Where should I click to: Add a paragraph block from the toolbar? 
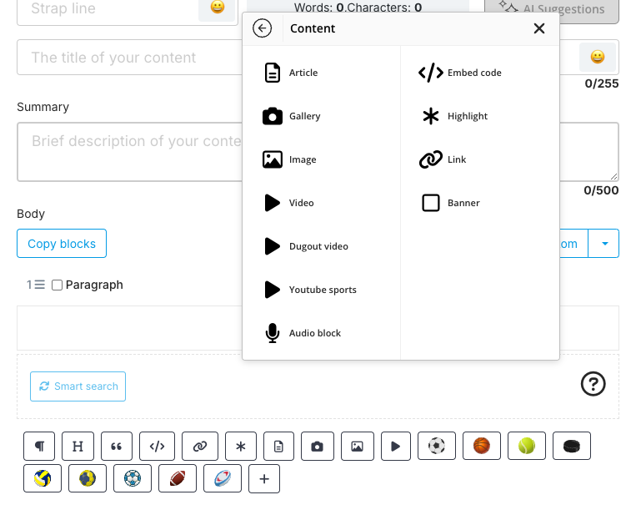tap(39, 446)
